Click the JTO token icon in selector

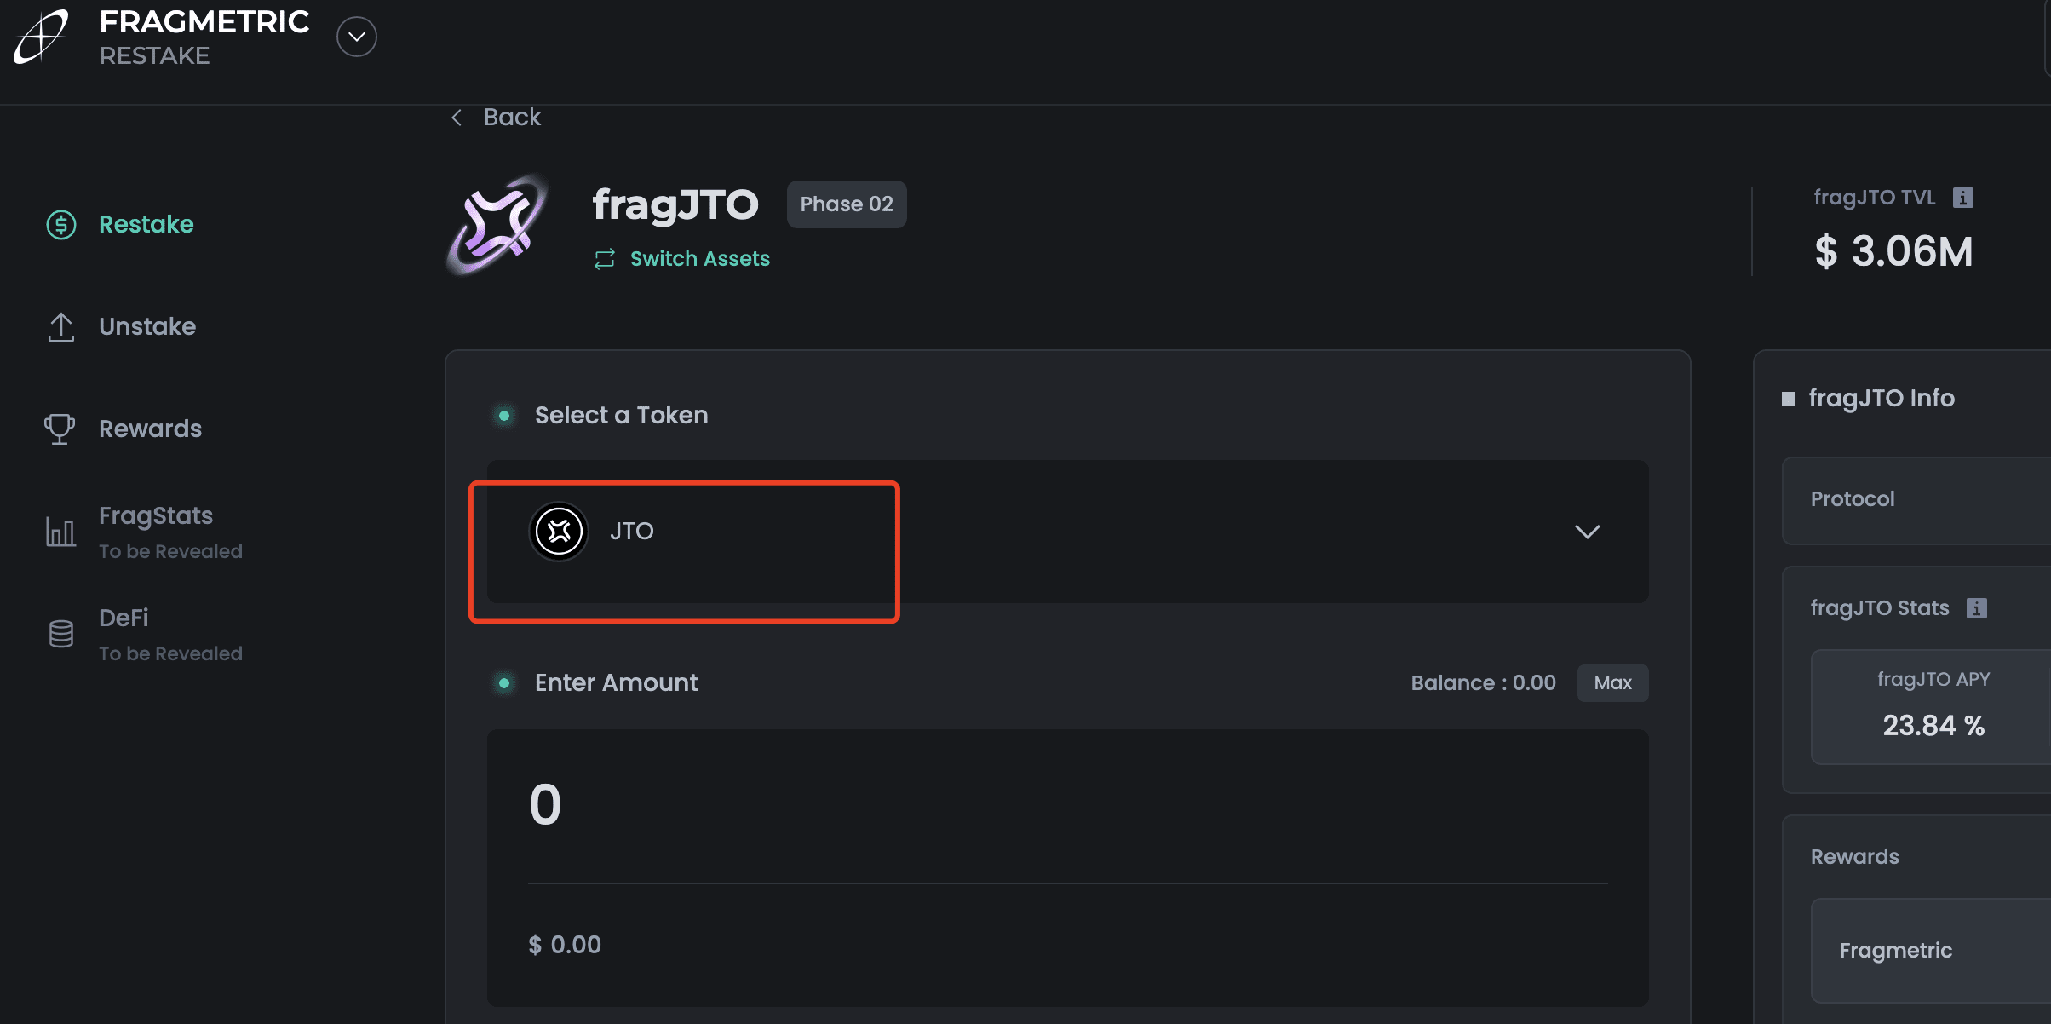(559, 532)
